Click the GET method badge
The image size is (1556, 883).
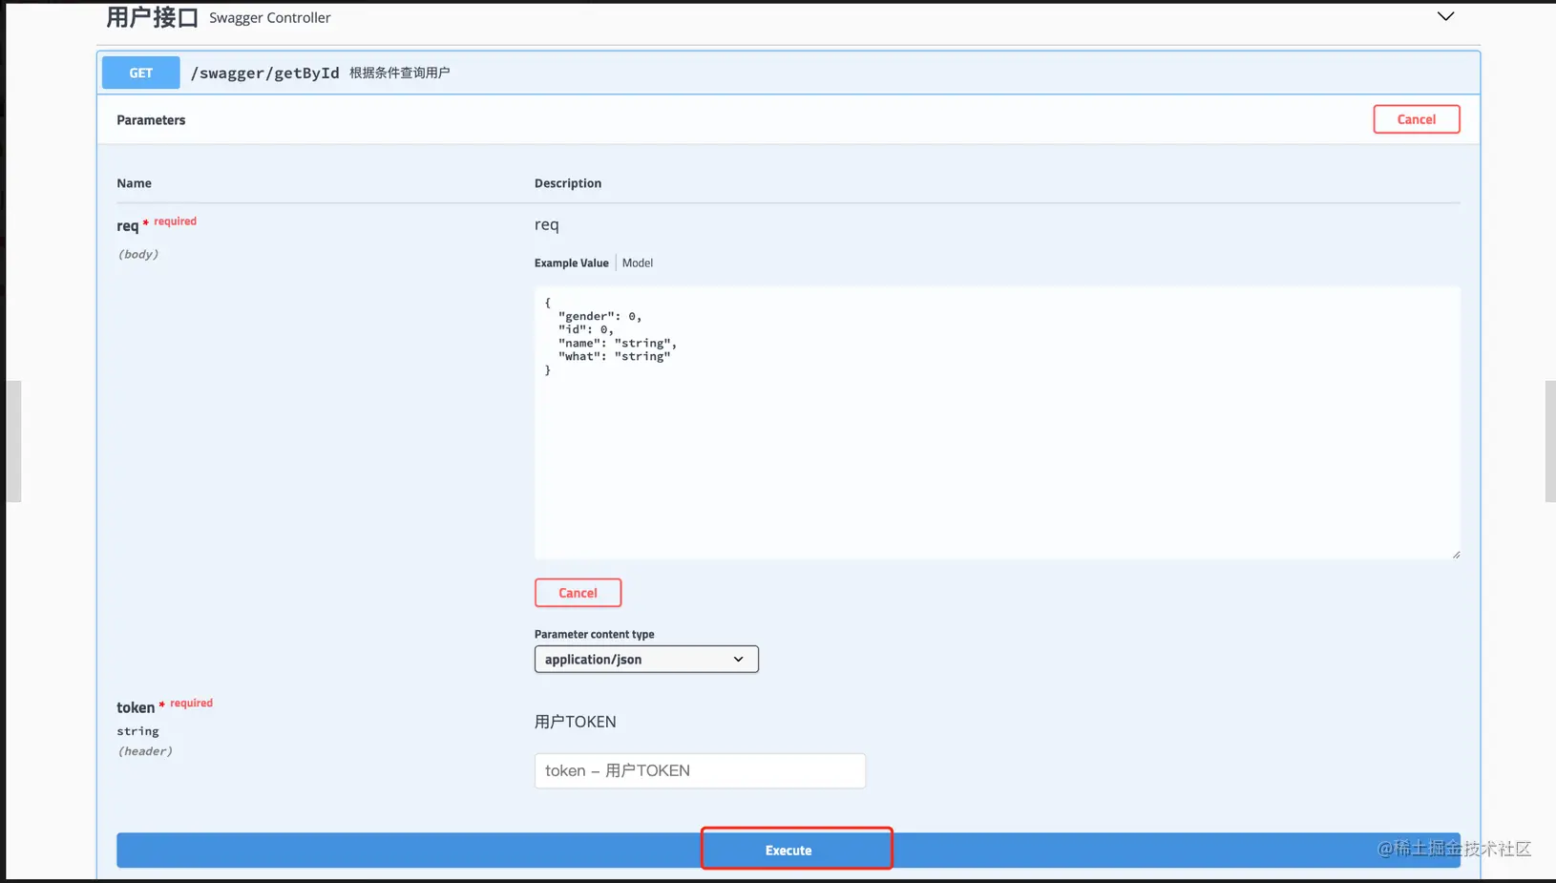(141, 73)
